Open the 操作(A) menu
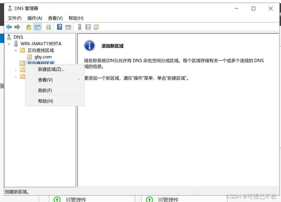The height and width of the screenshot is (202, 281). [35, 18]
